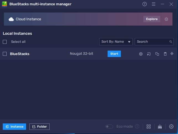178x134 pixels.
Task: Click the Cloud Instance cloud icon
Action: [x=11, y=19]
